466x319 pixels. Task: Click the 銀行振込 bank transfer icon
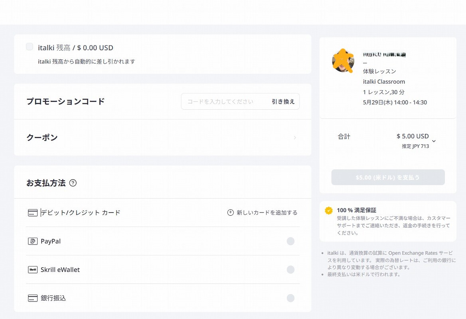pos(33,298)
